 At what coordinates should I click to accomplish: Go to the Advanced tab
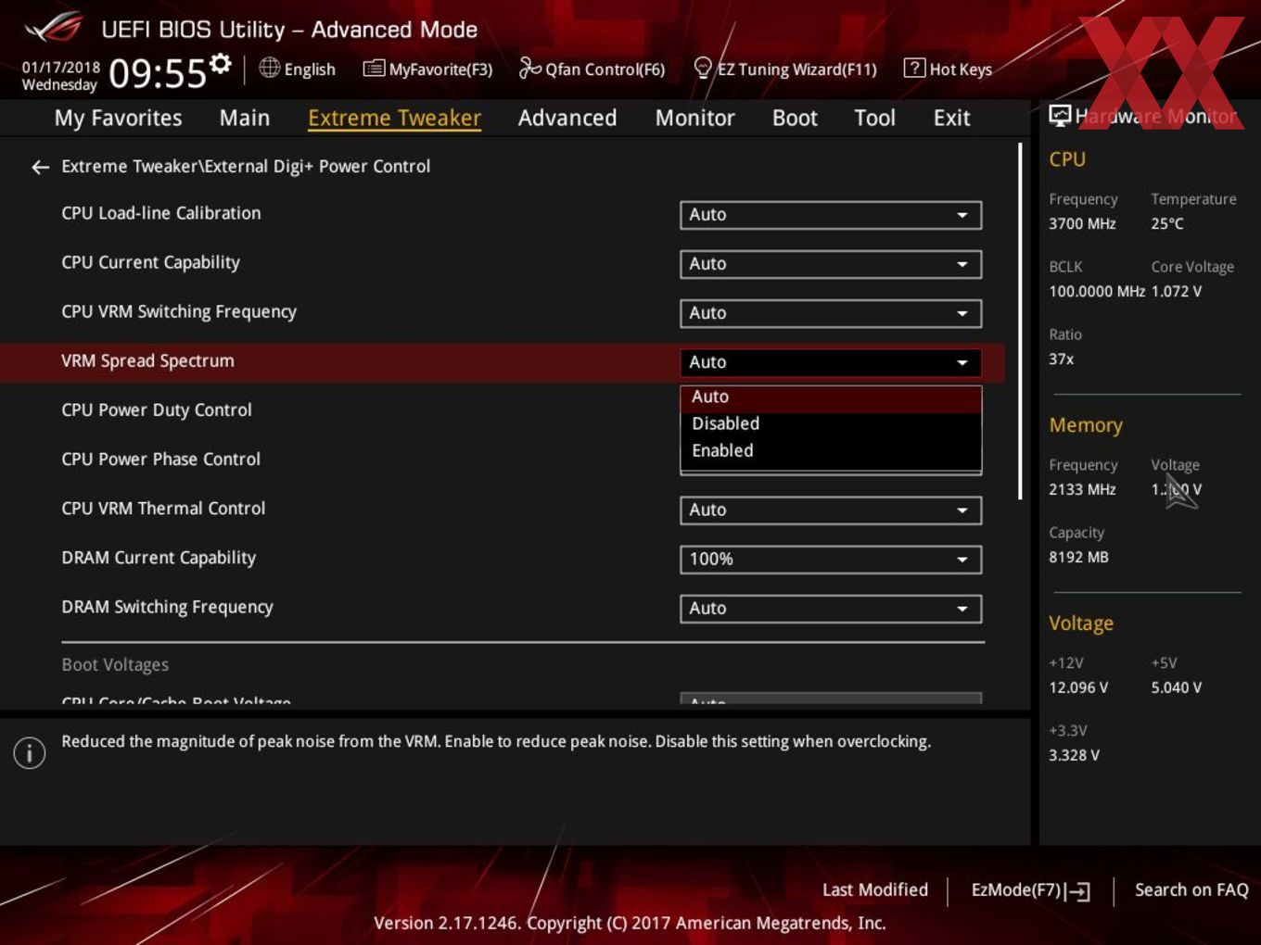point(567,118)
